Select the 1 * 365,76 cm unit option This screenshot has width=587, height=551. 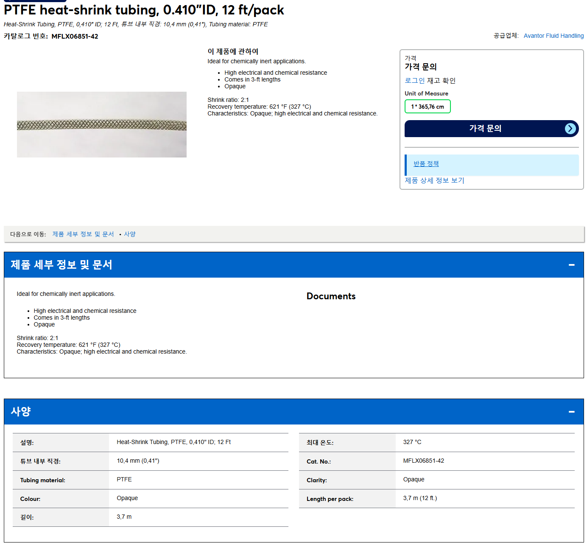[x=428, y=107]
